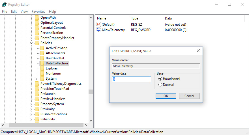
Task: Click the Registry Editor app icon in title bar
Action: (x=4, y=4)
